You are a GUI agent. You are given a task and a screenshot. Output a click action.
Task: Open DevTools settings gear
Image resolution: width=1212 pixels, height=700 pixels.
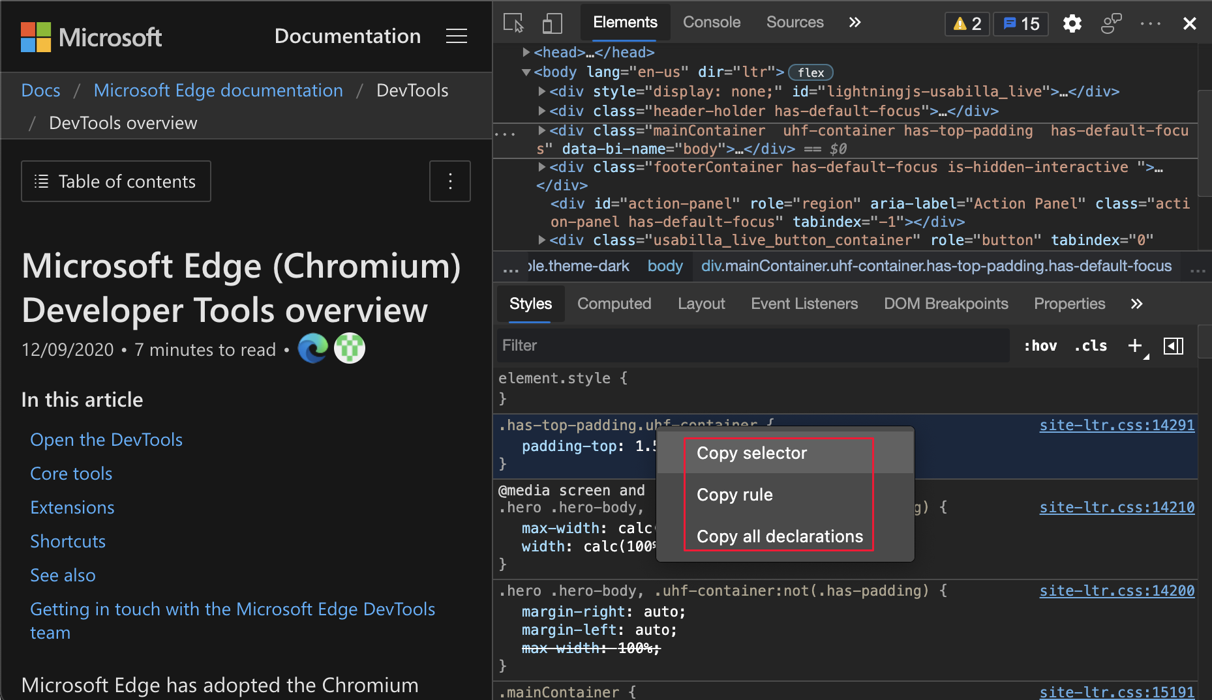click(1072, 23)
